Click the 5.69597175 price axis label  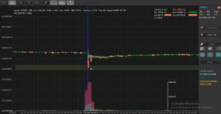pyautogui.click(x=6, y=48)
